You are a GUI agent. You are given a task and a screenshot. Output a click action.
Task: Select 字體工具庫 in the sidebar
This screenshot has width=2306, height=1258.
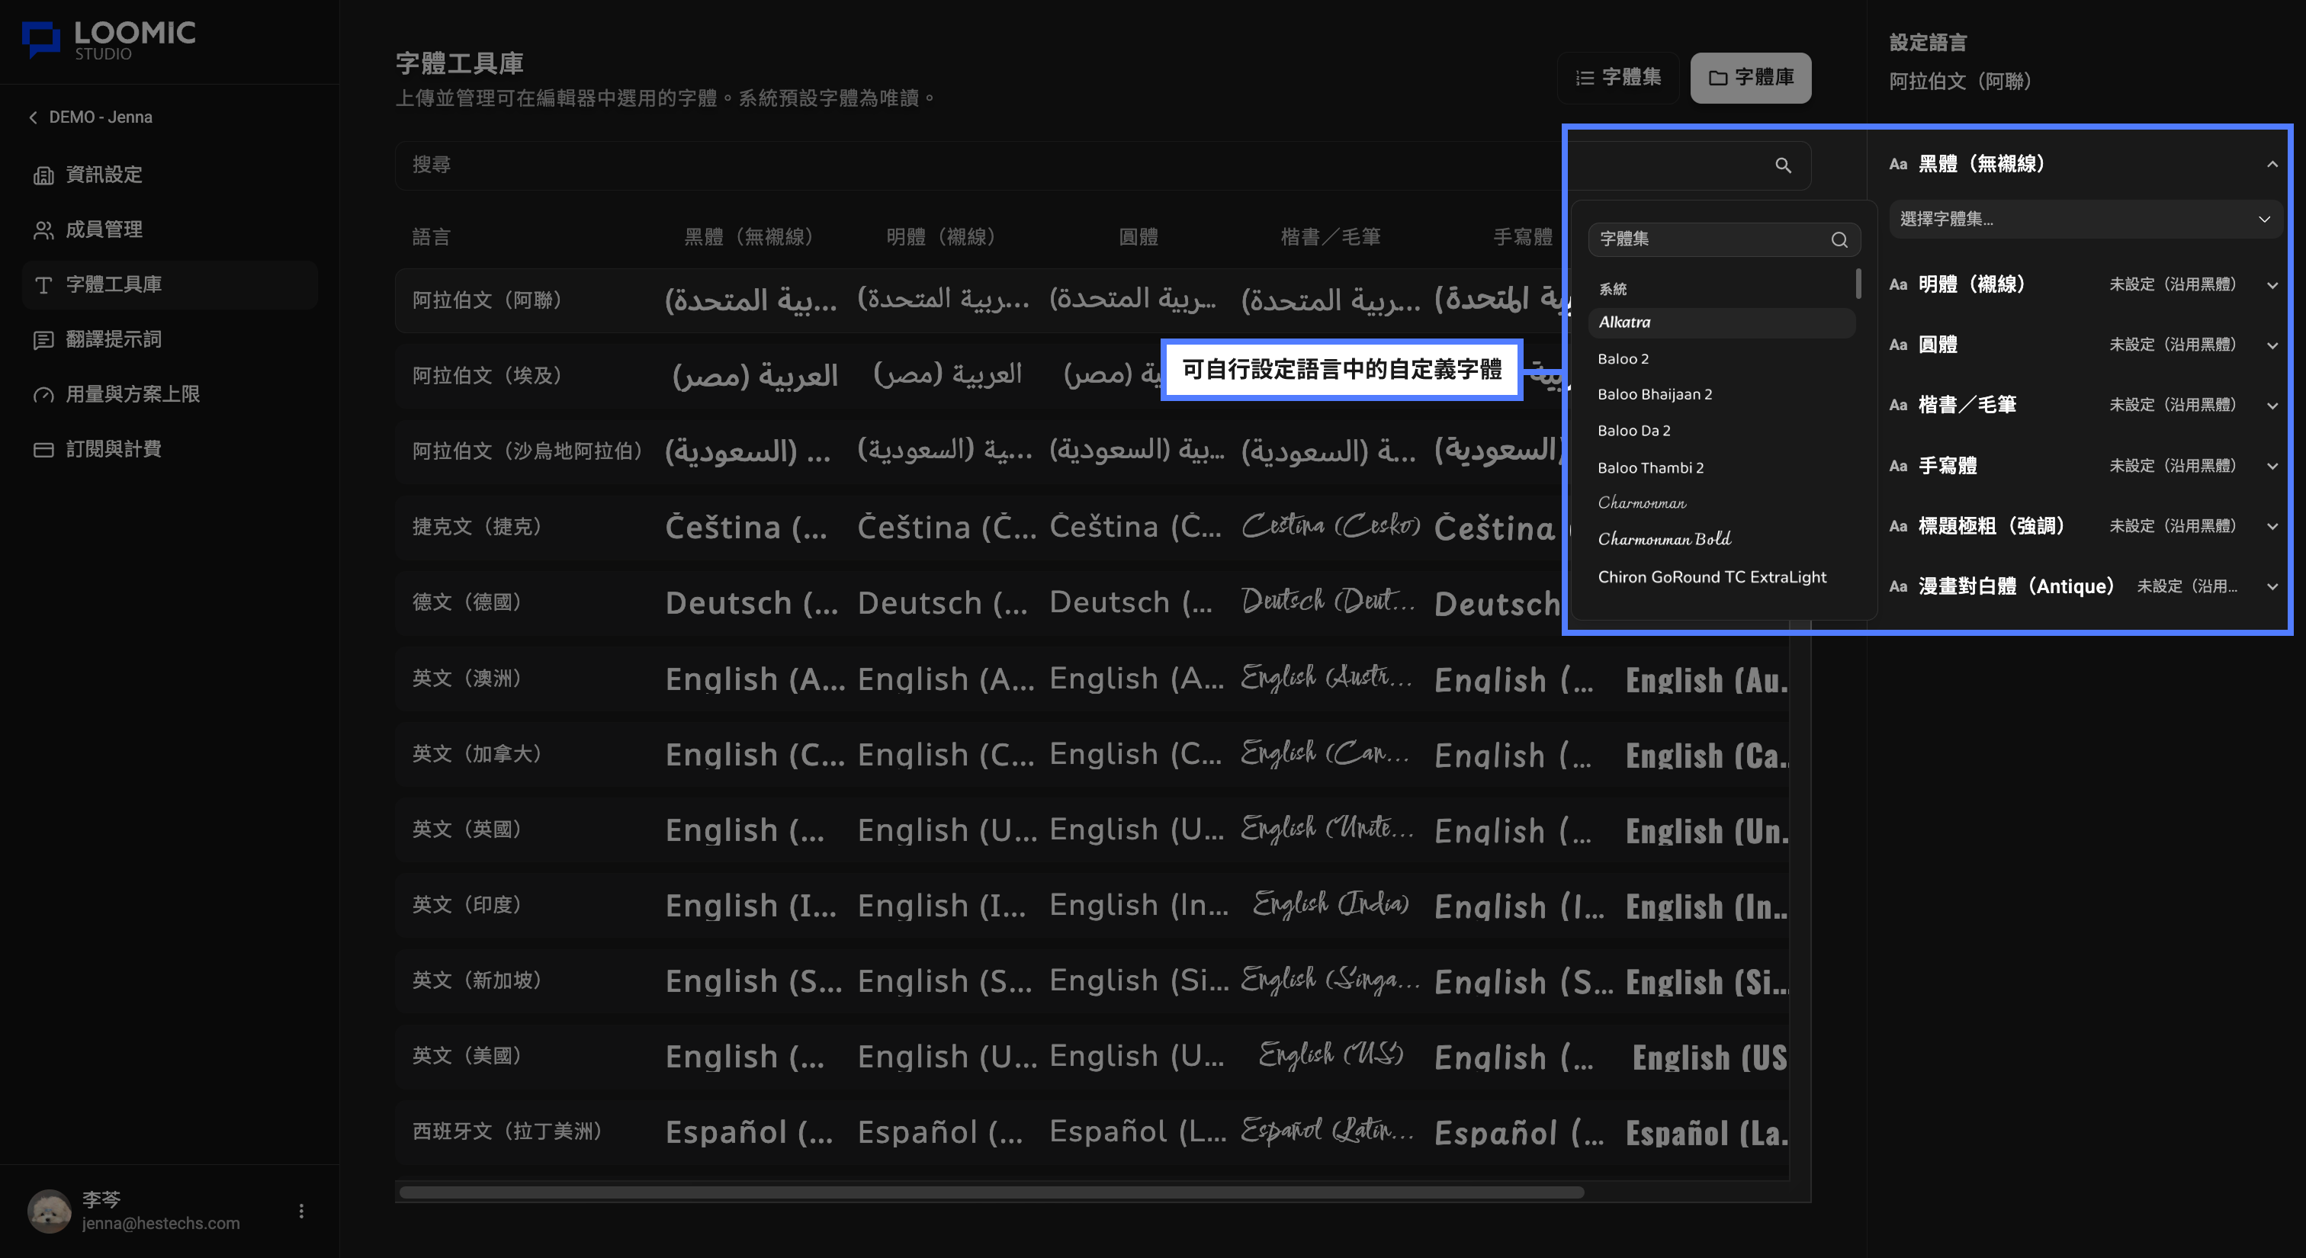170,284
